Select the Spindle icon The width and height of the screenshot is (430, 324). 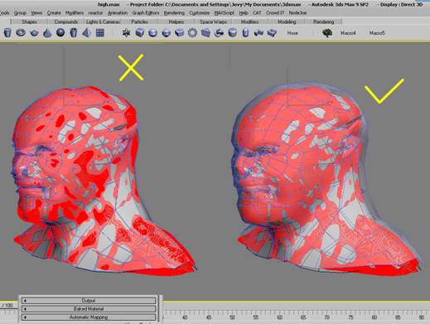coord(166,33)
